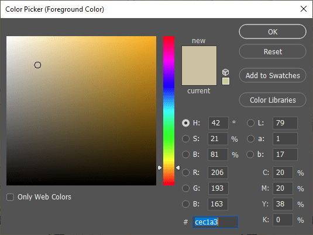The height and width of the screenshot is (235, 313).
Task: Click the H hue value field
Action: [x=218, y=123]
